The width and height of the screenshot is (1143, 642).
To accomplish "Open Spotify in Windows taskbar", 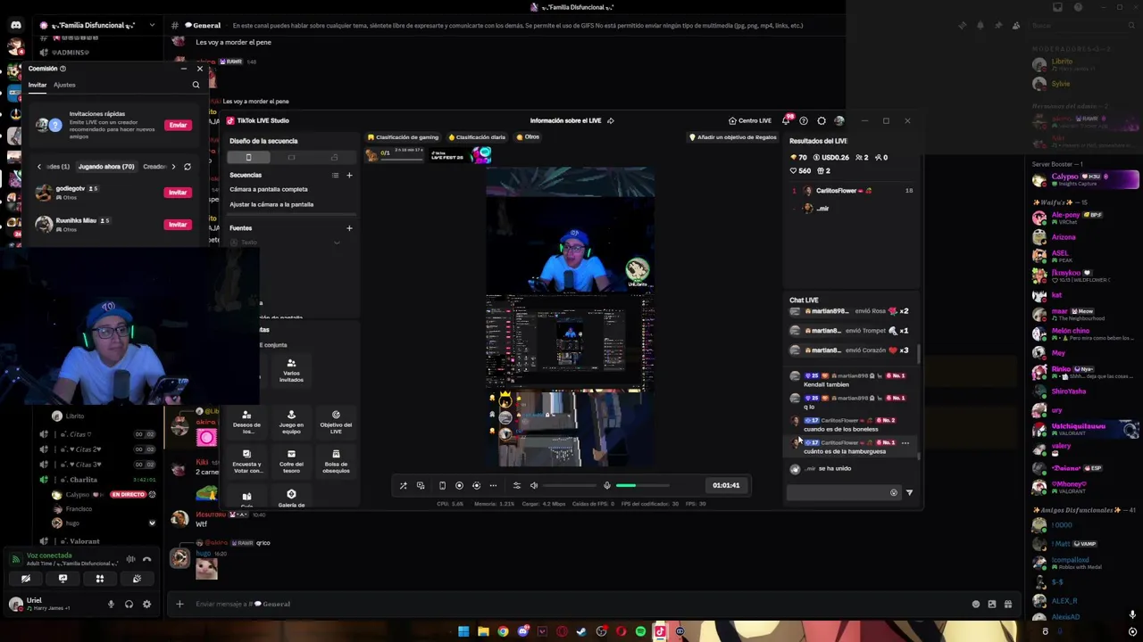I will point(640,632).
